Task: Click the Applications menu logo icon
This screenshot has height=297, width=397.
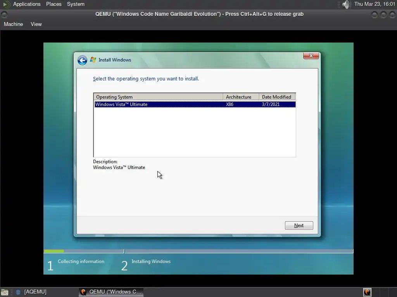Action: (x=6, y=4)
